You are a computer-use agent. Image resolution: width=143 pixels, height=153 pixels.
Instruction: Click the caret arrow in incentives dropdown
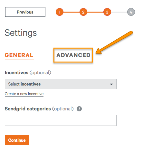click(x=111, y=84)
